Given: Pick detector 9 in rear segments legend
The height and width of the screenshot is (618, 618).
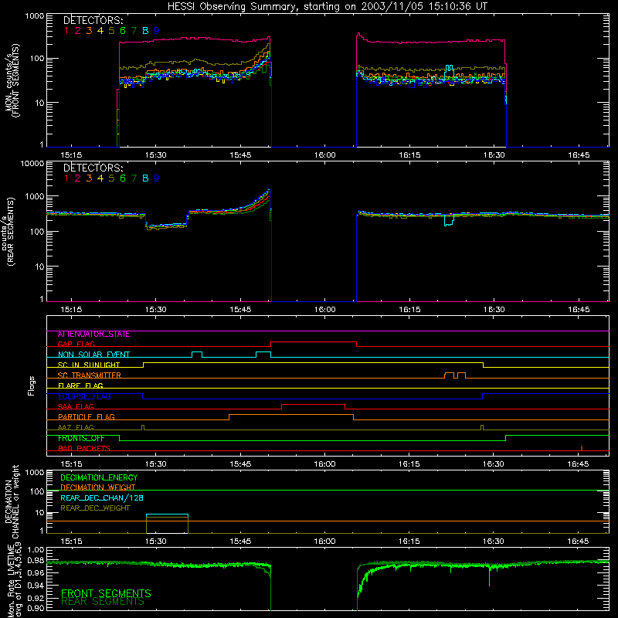Looking at the screenshot, I should pos(157,178).
